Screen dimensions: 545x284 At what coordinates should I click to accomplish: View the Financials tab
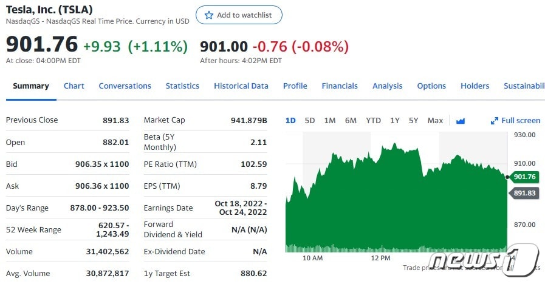(x=340, y=86)
